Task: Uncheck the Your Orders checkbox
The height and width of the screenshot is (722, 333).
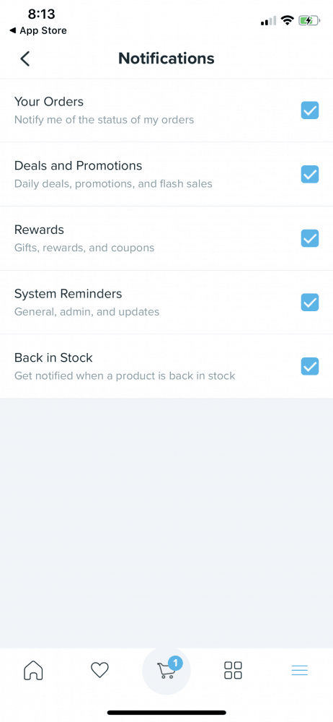Action: [309, 110]
